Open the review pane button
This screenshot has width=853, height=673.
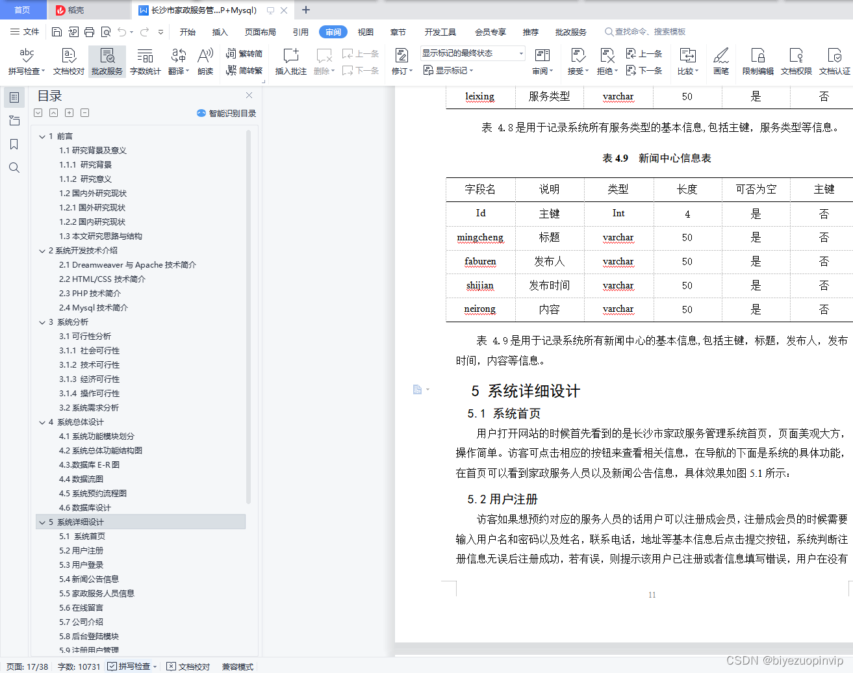coord(542,62)
